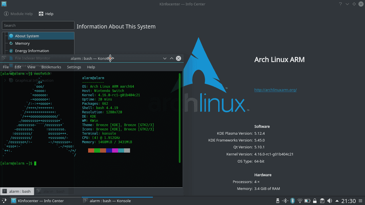Select the active 'alarm : bash' Konsole tab
Screen dimensions: 365x205
tap(17, 191)
